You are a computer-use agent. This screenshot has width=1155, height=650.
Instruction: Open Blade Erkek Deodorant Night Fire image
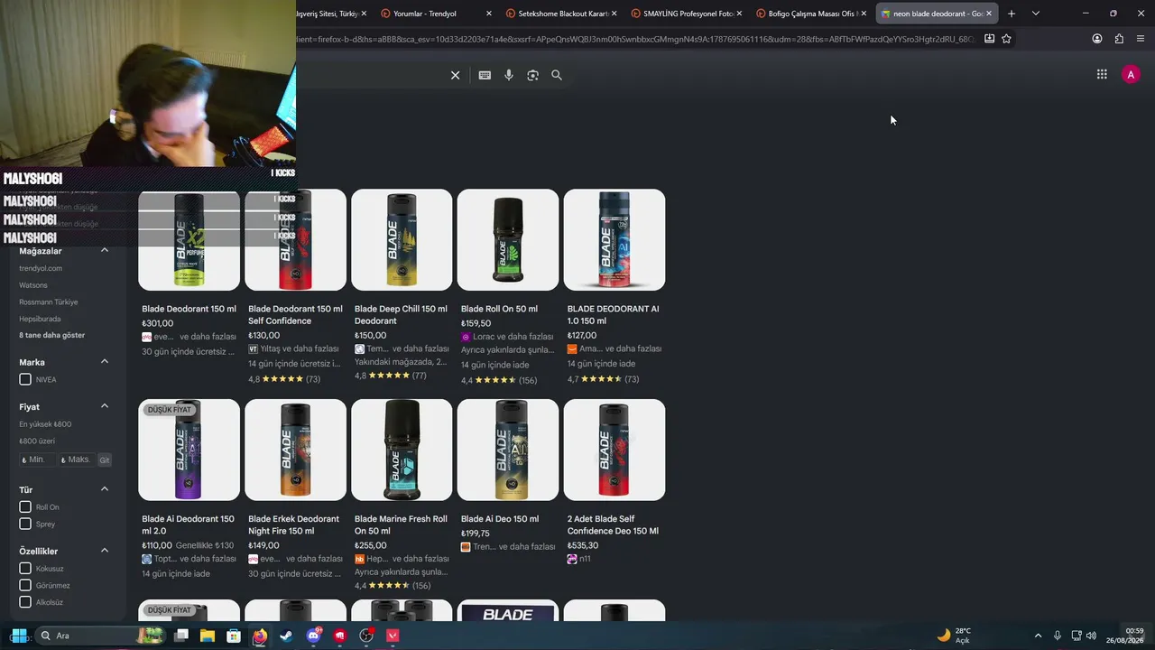click(x=295, y=450)
